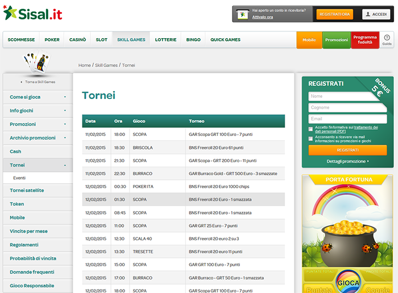
Task: Open Gioco Responsabile in the sidebar
Action: (x=38, y=286)
